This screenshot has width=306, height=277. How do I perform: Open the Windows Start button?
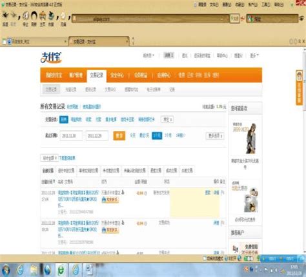click(x=6, y=271)
